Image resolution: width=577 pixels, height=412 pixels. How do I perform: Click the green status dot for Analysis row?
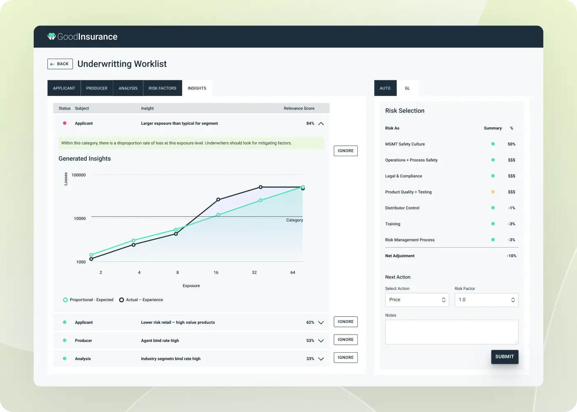65,358
